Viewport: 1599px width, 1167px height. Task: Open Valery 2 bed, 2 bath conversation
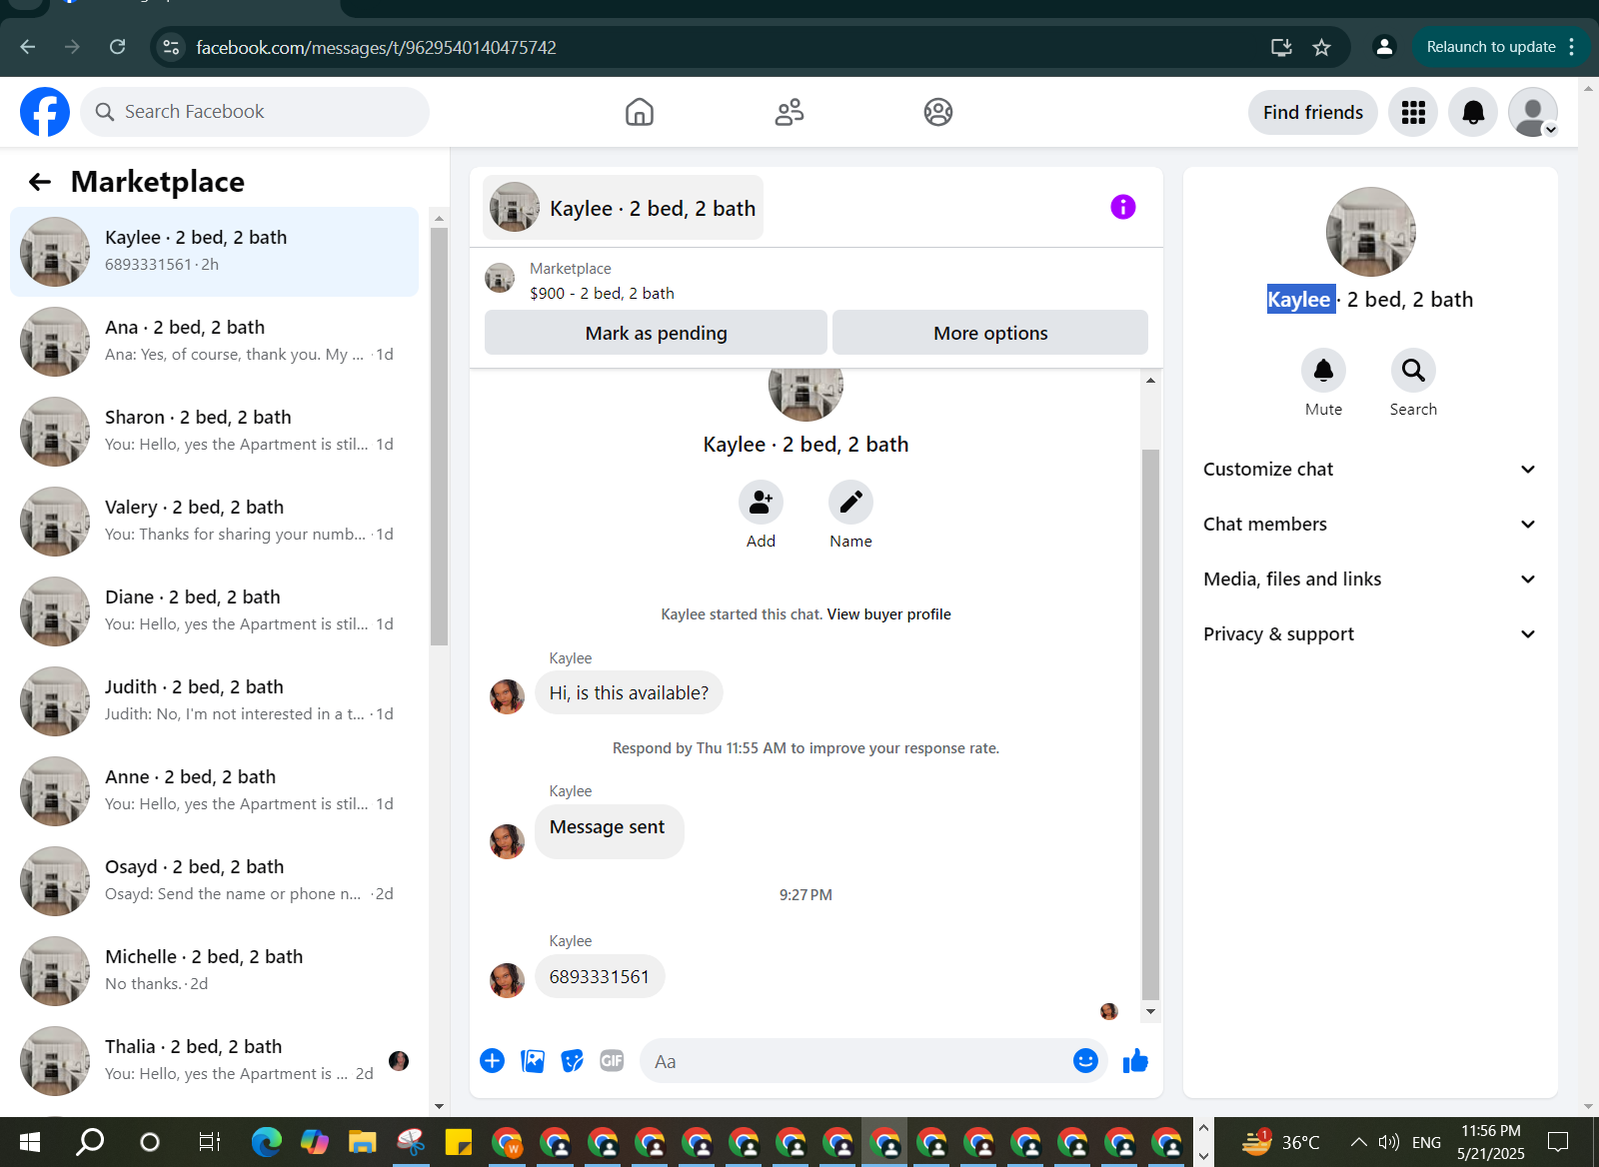tap(214, 522)
